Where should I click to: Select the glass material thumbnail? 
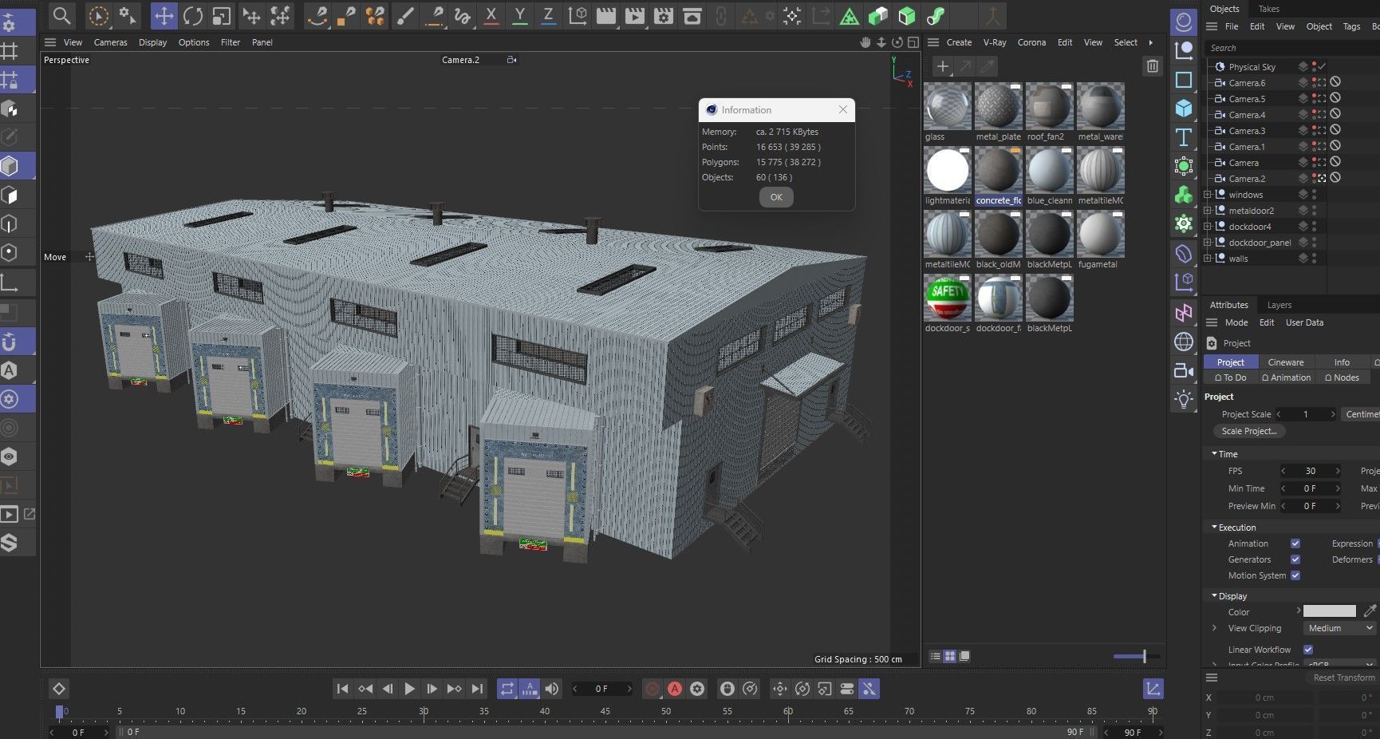pos(948,106)
